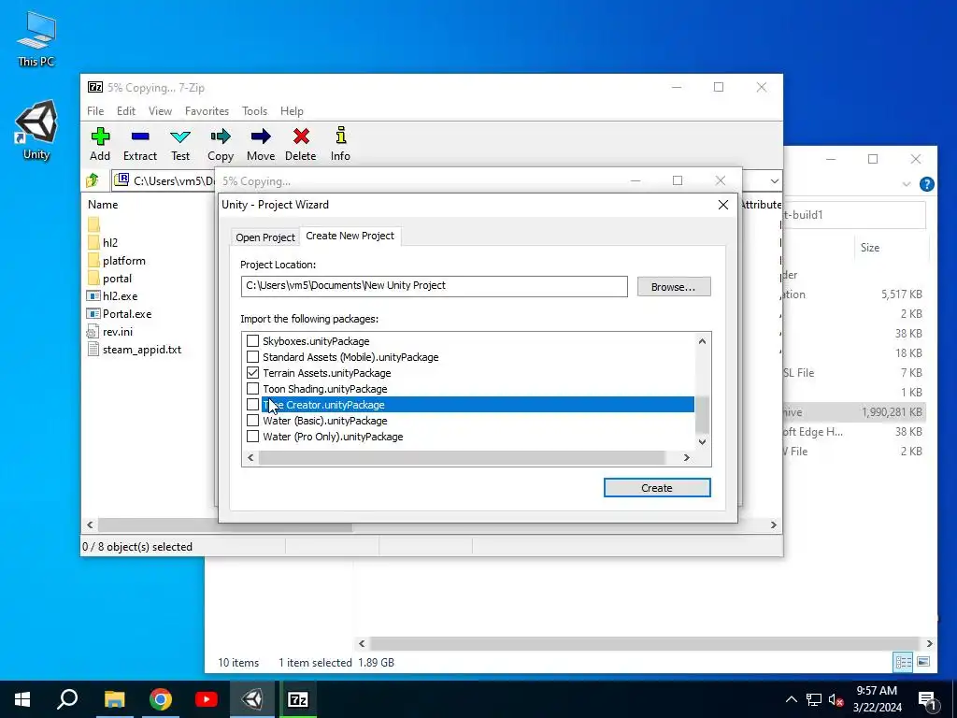The width and height of the screenshot is (957, 718).
Task: Check the Tree Creator.unityPackage checkbox
Action: coord(252,404)
